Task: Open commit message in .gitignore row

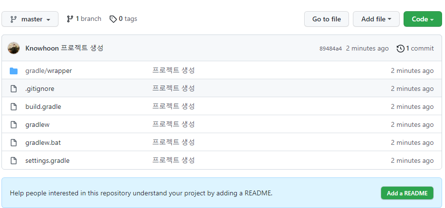Action: click(x=174, y=88)
